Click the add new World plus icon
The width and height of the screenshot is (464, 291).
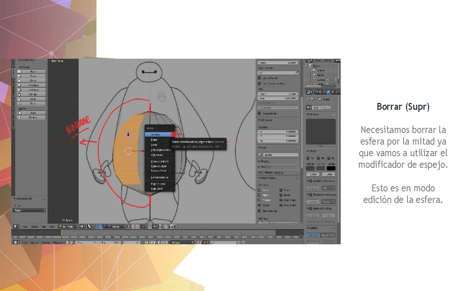(325, 108)
